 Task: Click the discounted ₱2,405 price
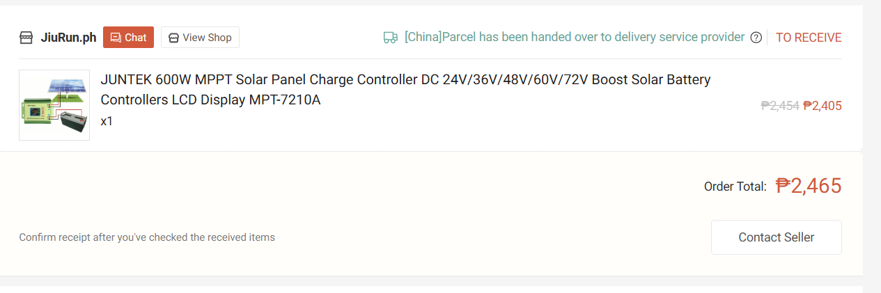822,106
